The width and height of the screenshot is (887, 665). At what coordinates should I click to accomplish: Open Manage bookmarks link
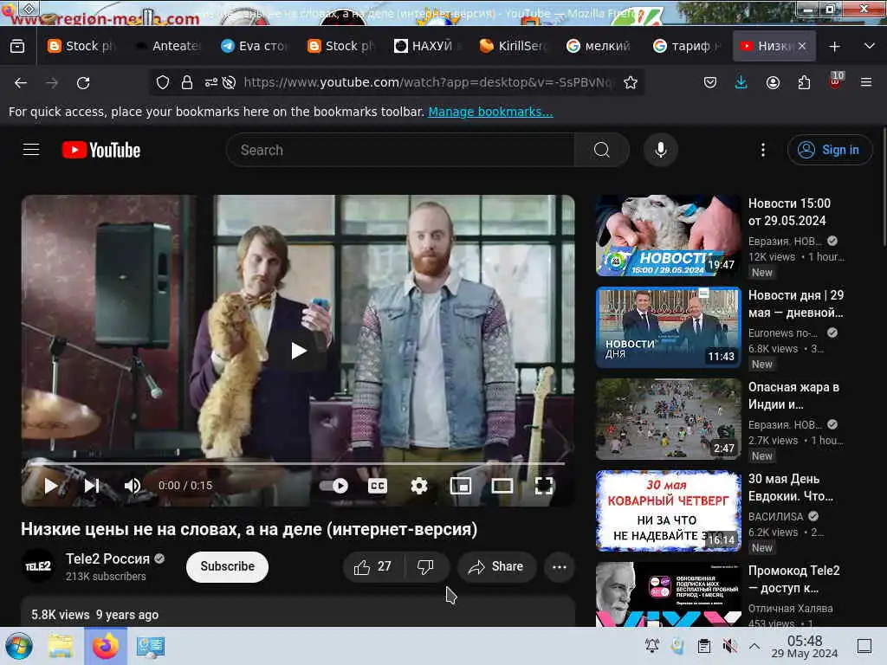pyautogui.click(x=490, y=112)
